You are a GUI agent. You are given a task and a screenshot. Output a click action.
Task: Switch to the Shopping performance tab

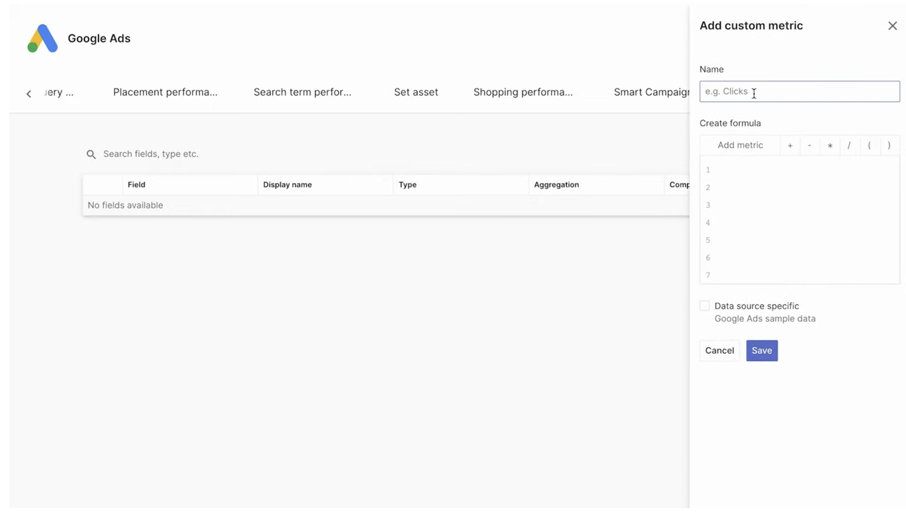[523, 92]
